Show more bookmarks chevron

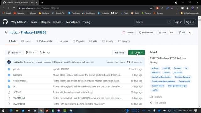point(177,13)
